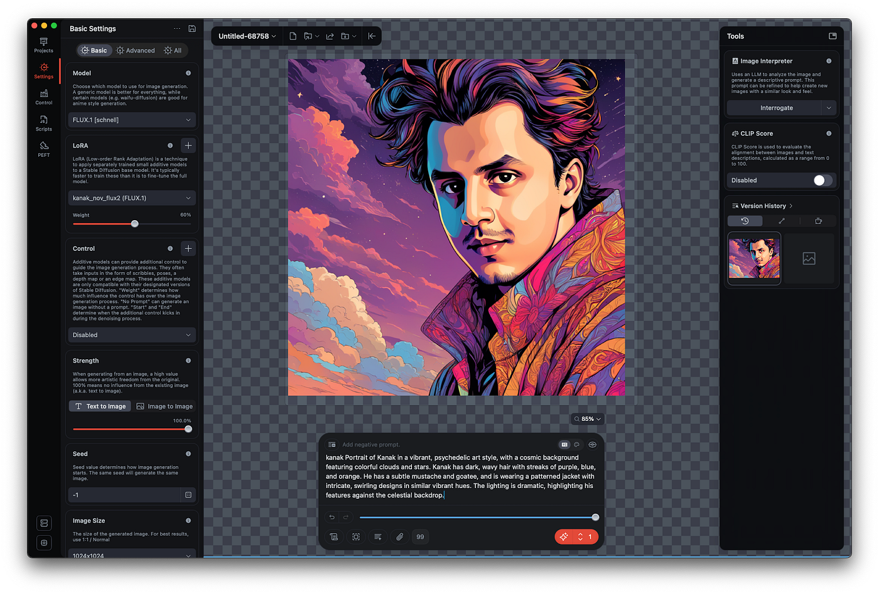
Task: Open the Control sidebar section
Action: pyautogui.click(x=43, y=97)
